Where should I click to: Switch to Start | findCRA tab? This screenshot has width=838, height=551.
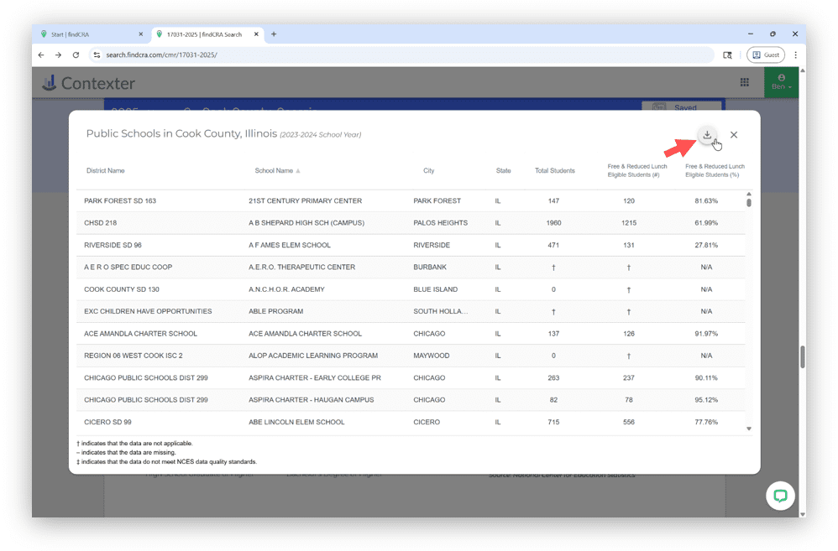(x=88, y=34)
